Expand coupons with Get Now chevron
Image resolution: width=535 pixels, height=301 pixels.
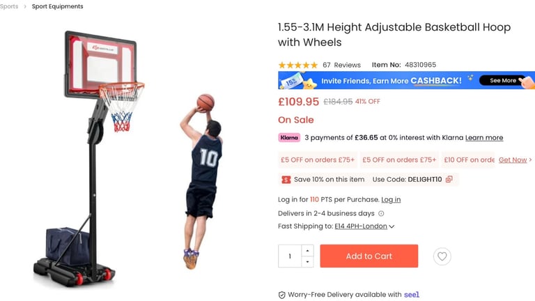[x=530, y=160]
